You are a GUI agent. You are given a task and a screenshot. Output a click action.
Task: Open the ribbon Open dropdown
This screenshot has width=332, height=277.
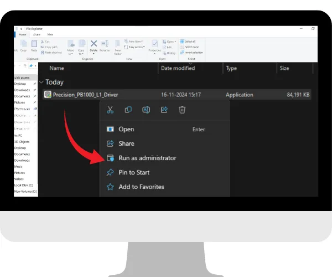pyautogui.click(x=169, y=42)
